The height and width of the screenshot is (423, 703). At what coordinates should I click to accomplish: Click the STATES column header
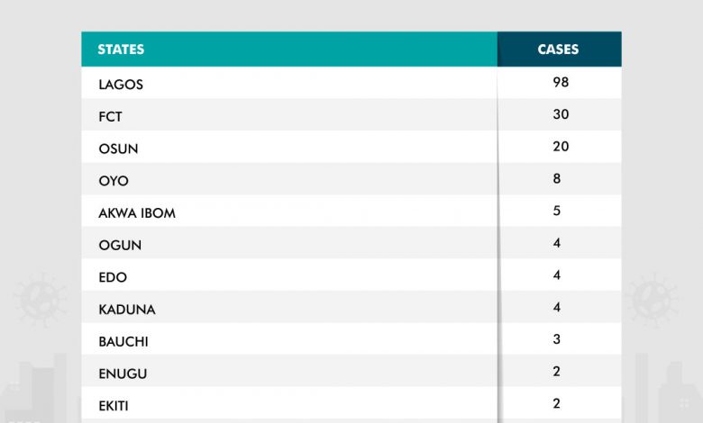pyautogui.click(x=121, y=49)
